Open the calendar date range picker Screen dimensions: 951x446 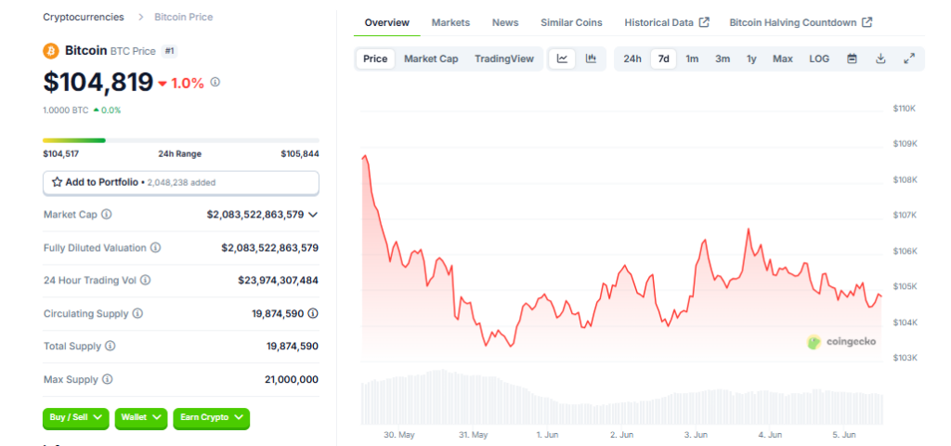(x=853, y=59)
